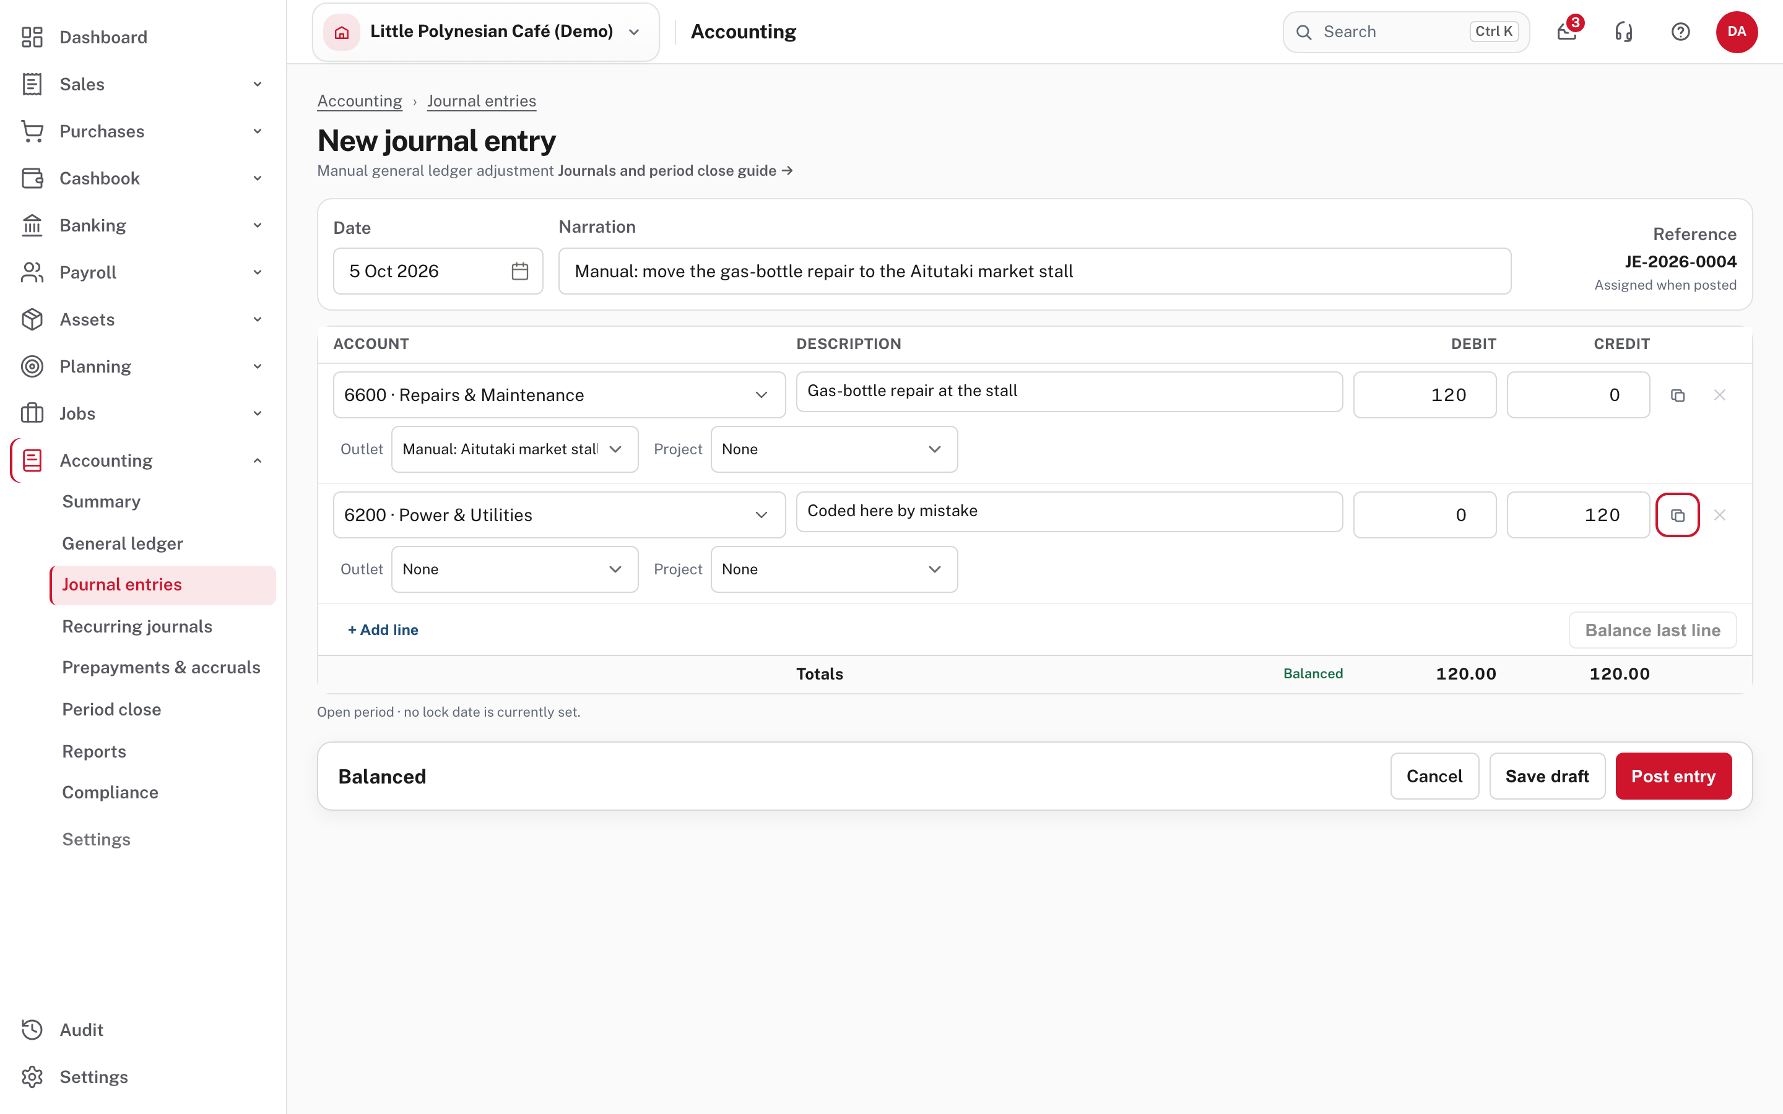The height and width of the screenshot is (1114, 1783).
Task: Open Journals and period close guide link
Action: [x=675, y=171]
